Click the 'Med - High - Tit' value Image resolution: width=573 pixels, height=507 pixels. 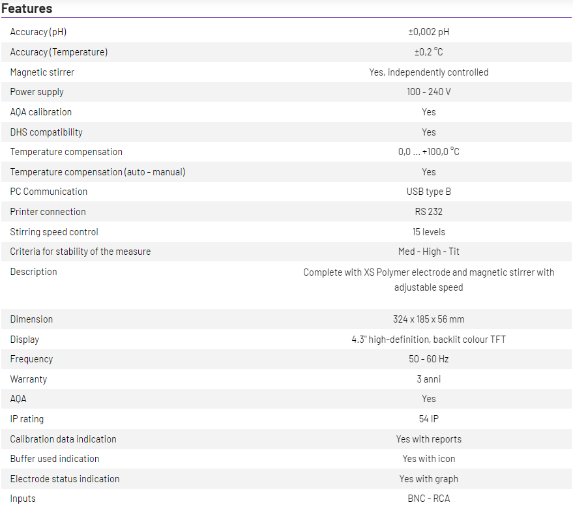(x=428, y=252)
